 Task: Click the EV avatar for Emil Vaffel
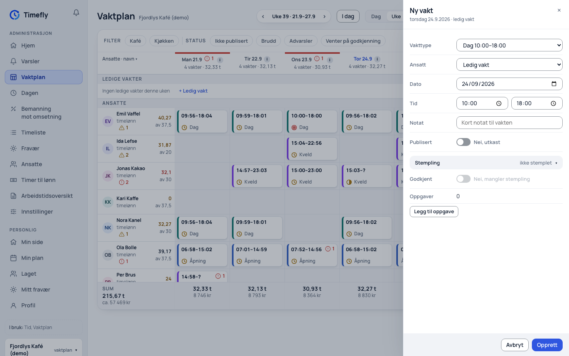[x=108, y=121]
